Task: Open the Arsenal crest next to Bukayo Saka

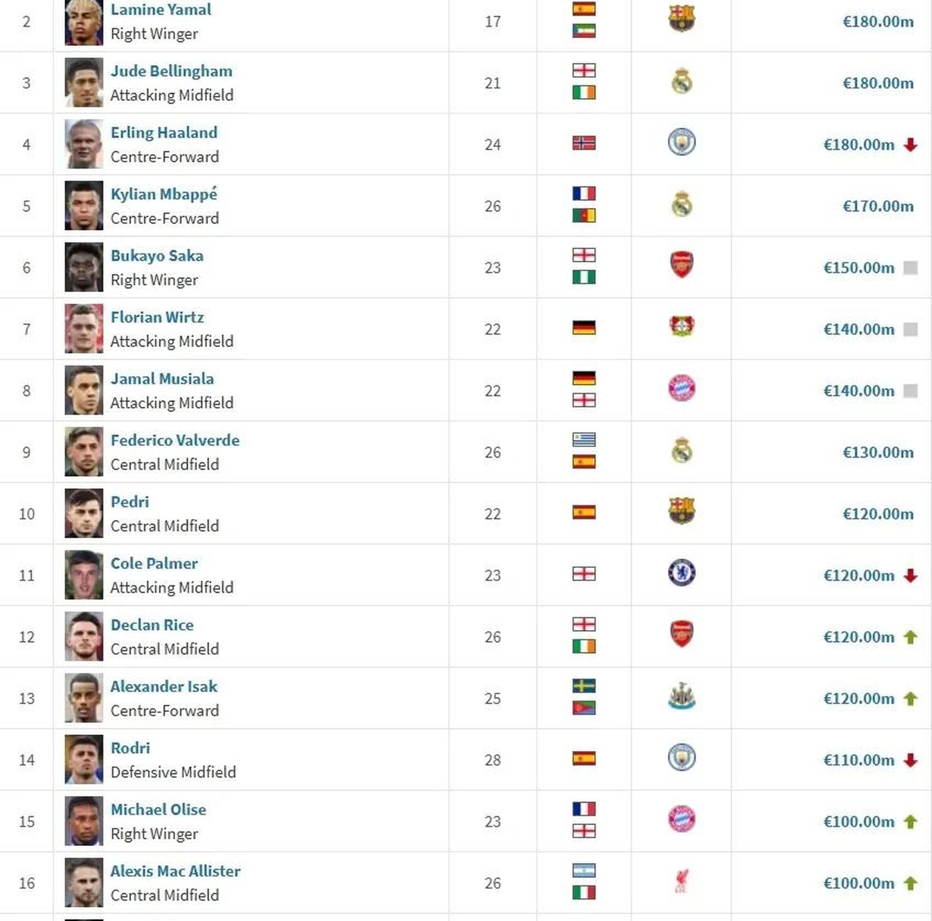Action: click(x=681, y=265)
